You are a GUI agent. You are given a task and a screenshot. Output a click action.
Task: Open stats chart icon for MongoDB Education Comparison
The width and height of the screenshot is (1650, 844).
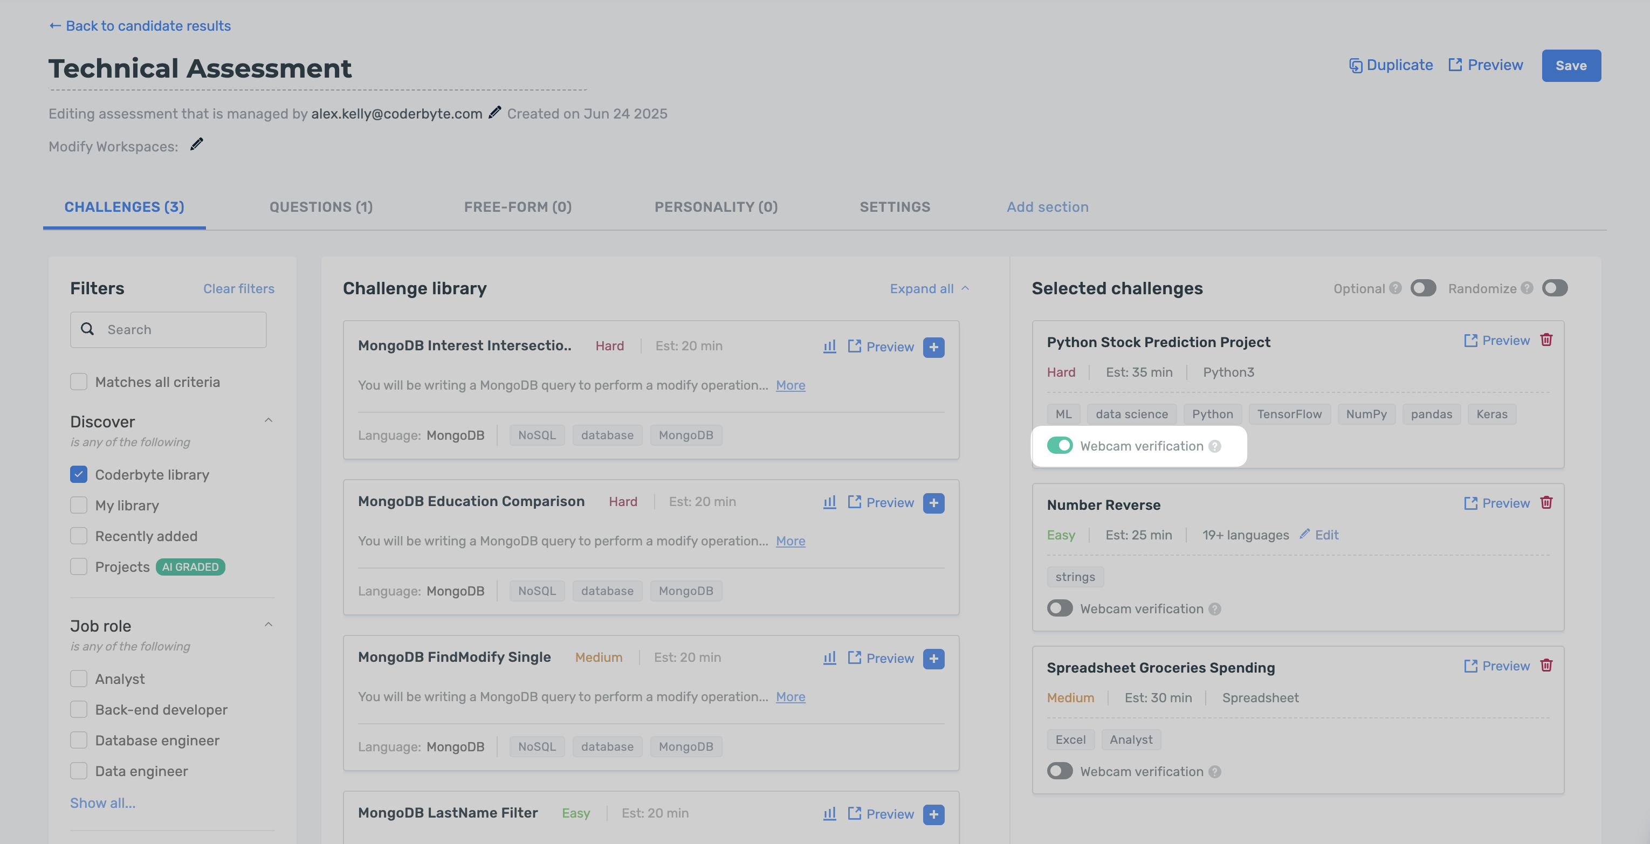[829, 502]
